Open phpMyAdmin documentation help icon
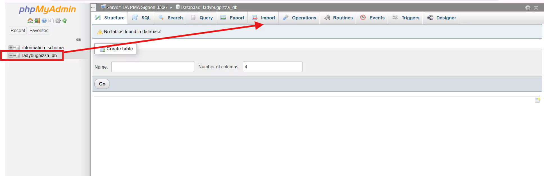 [44, 21]
